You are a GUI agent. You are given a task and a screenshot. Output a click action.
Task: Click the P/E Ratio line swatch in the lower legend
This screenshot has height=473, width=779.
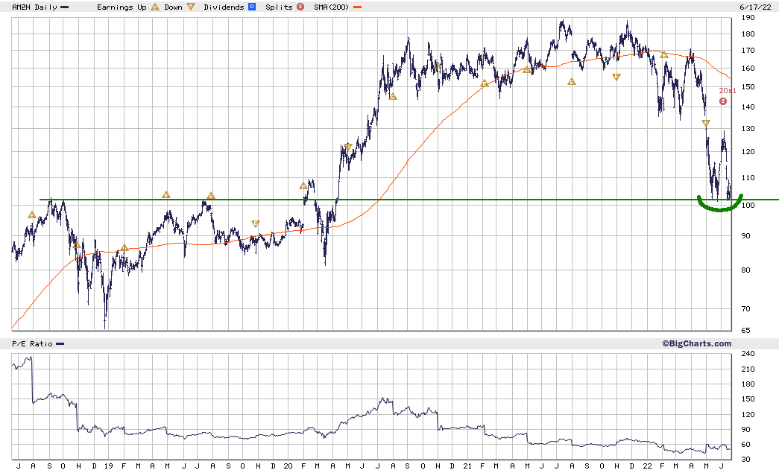(x=60, y=344)
